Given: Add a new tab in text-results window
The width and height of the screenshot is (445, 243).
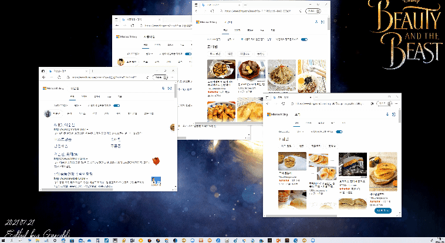Looking at the screenshot, I should tap(93, 71).
